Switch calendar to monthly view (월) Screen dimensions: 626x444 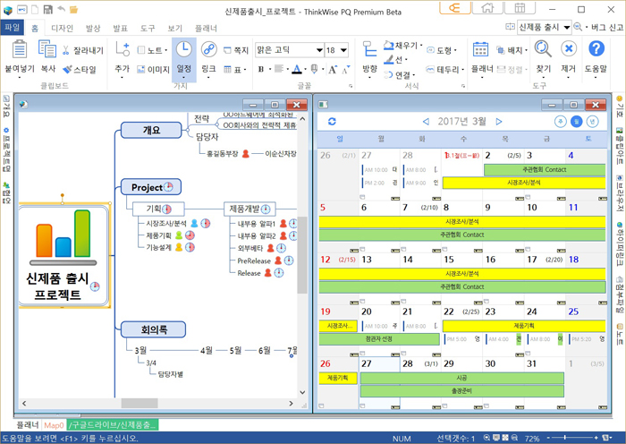(576, 121)
